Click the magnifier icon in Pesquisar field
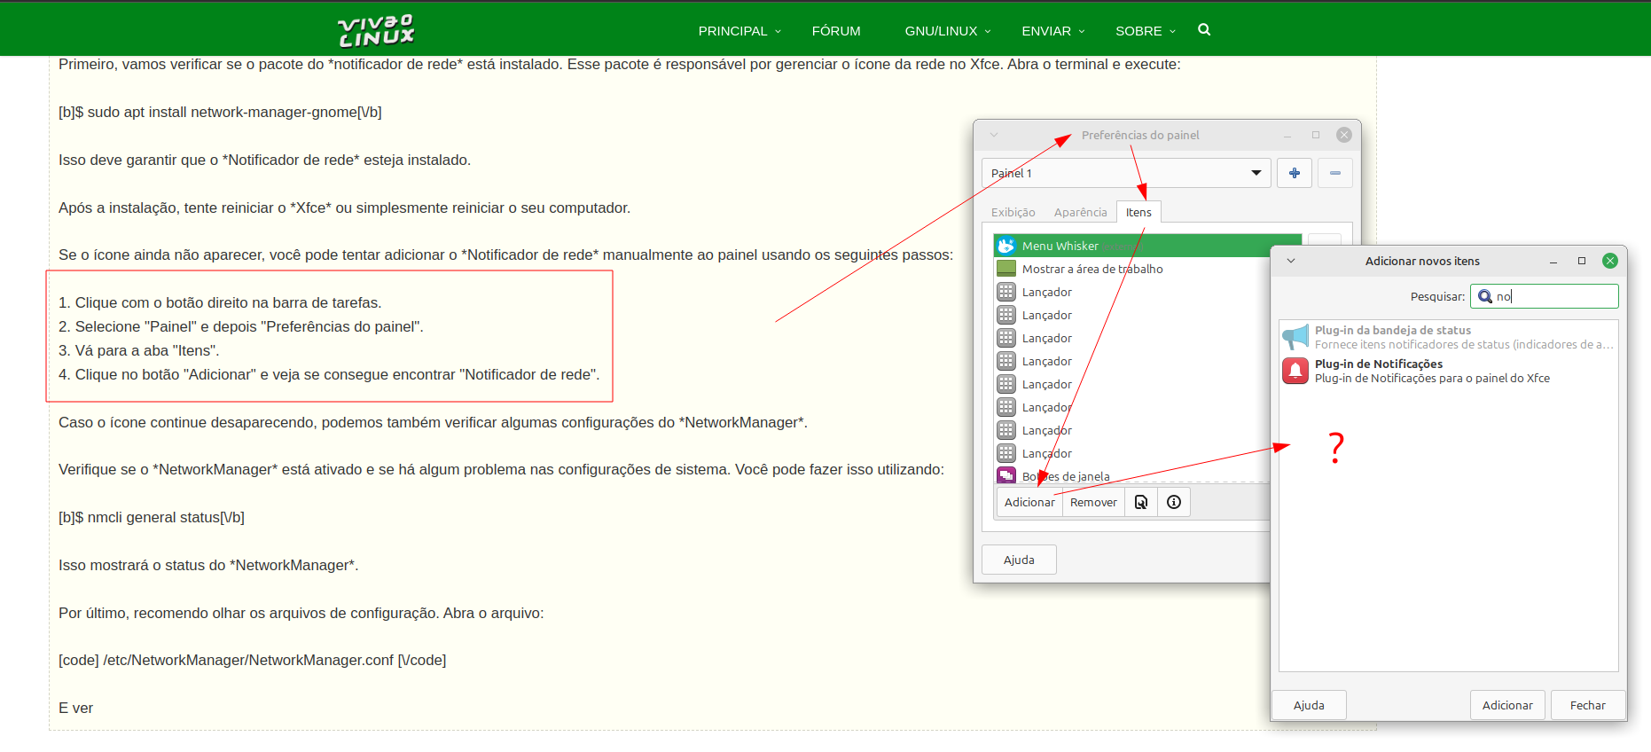 click(1485, 296)
